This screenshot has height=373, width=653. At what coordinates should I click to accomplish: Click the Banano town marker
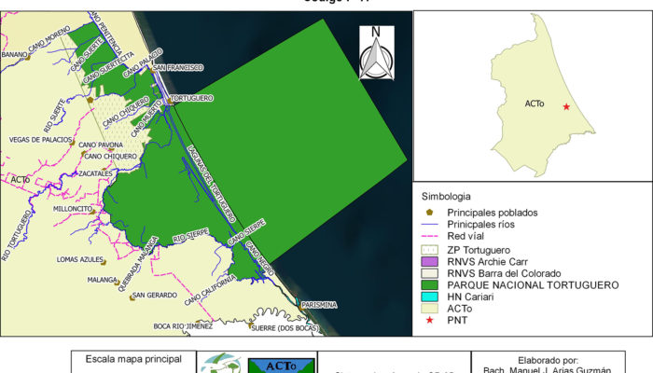pyautogui.click(x=29, y=57)
